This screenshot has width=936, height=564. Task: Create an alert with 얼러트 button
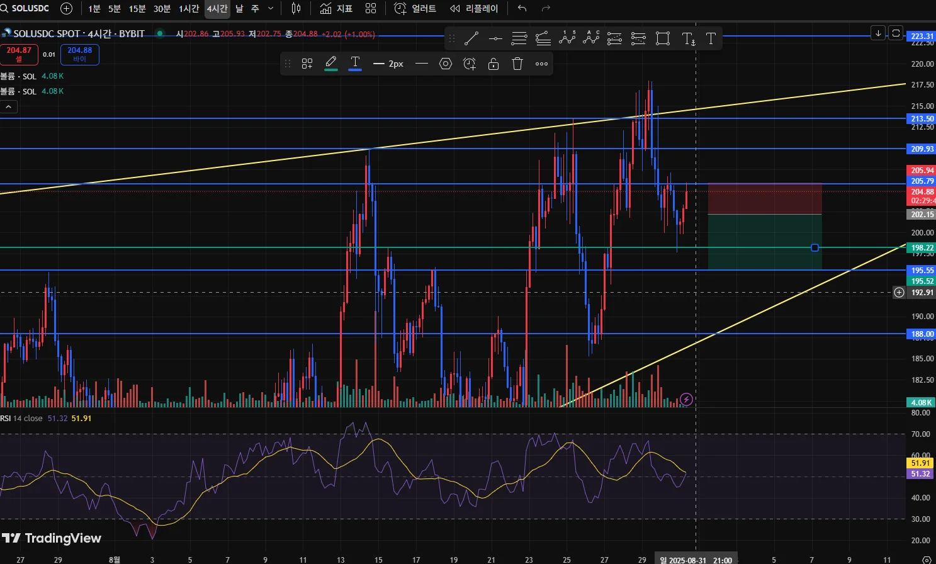415,8
